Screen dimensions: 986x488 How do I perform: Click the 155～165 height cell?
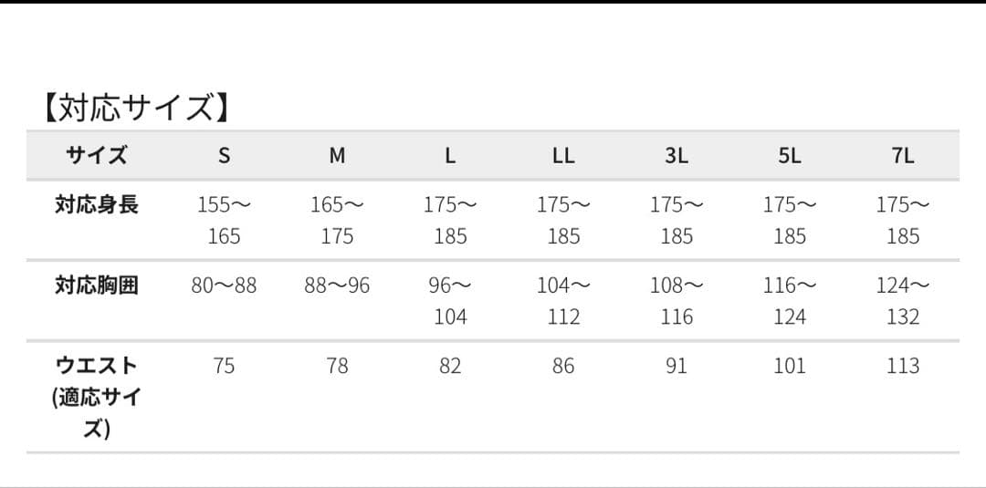tap(224, 220)
